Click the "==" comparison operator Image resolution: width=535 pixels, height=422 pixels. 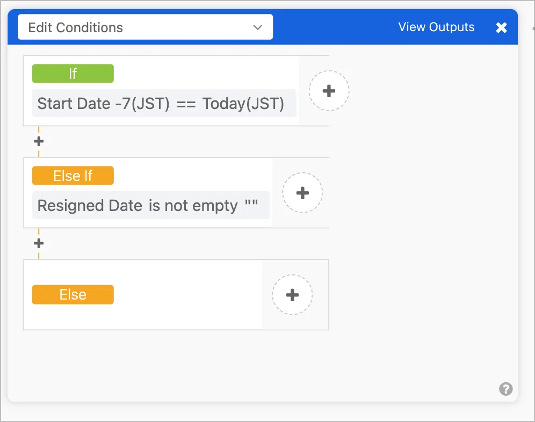(x=186, y=103)
